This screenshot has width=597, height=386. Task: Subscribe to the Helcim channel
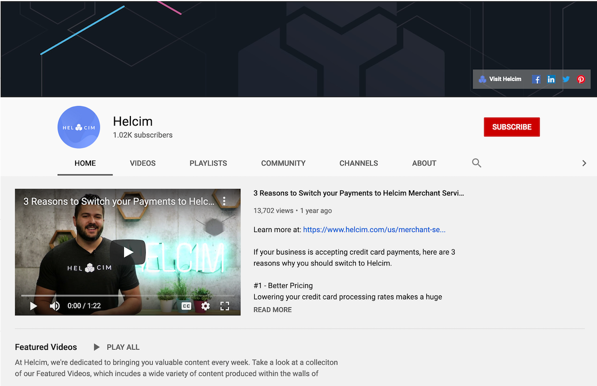pos(512,127)
